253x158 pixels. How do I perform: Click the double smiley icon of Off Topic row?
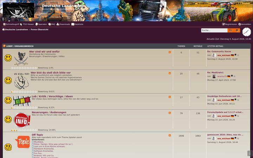(x=8, y=147)
